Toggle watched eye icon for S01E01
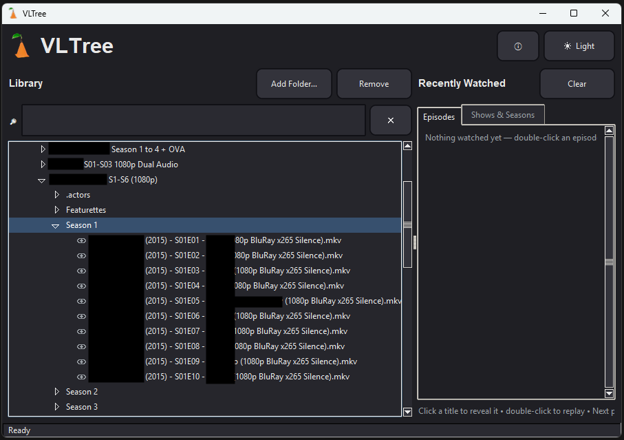 coord(82,240)
